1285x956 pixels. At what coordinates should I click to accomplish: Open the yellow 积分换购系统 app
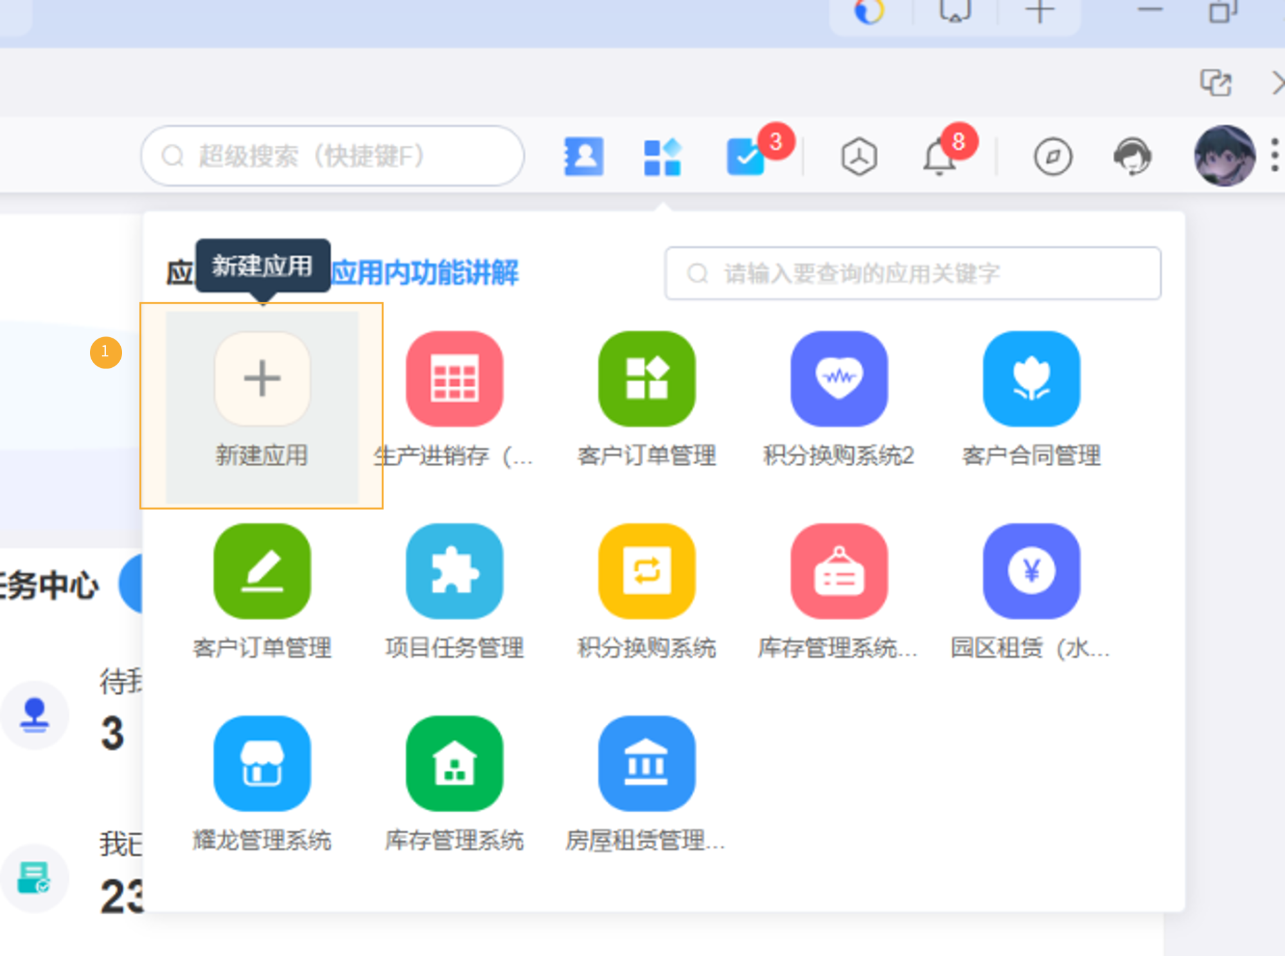pos(646,571)
